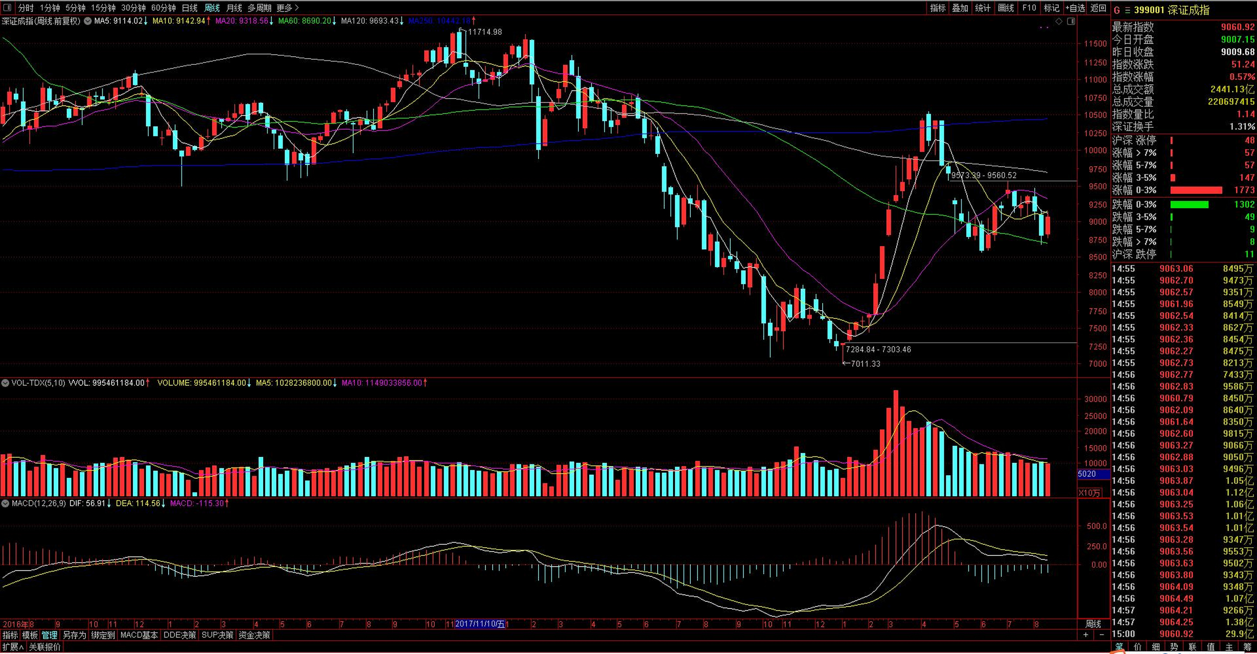Viewport: 1257px width, 654px height.
Task: Select DDE决策 indicator preset
Action: pyautogui.click(x=179, y=635)
